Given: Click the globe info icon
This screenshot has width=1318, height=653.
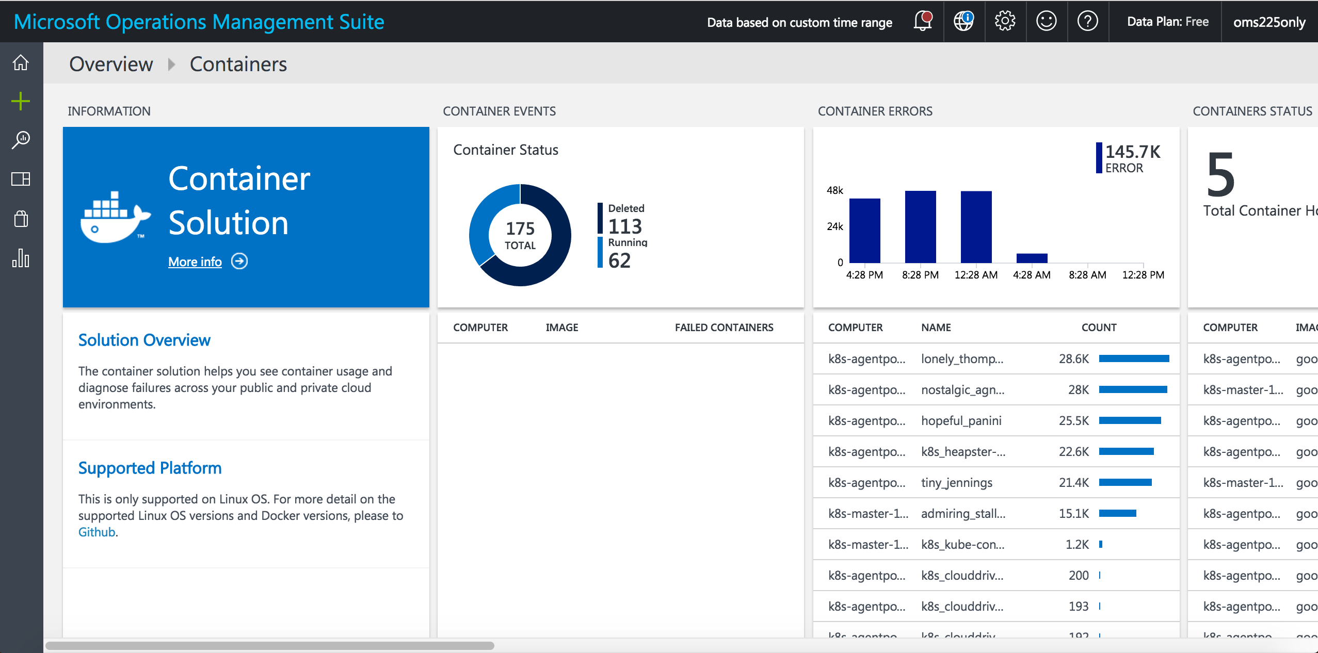Looking at the screenshot, I should (x=963, y=21).
